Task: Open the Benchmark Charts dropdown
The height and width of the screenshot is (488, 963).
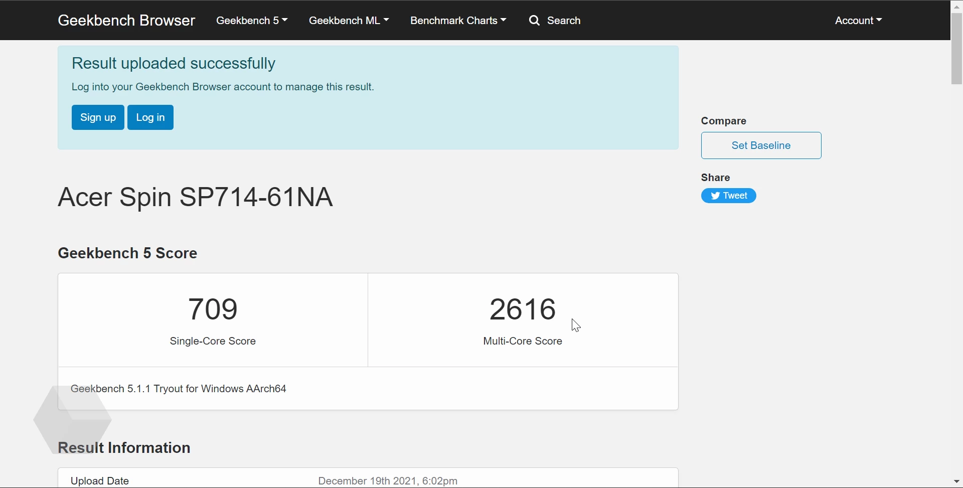Action: click(458, 21)
